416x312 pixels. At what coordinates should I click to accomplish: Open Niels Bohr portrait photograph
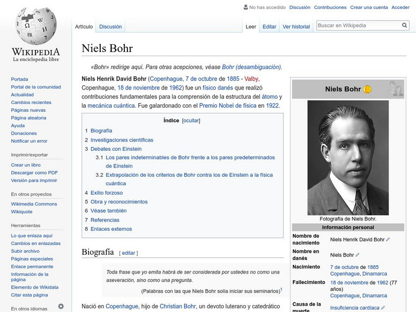click(348, 158)
